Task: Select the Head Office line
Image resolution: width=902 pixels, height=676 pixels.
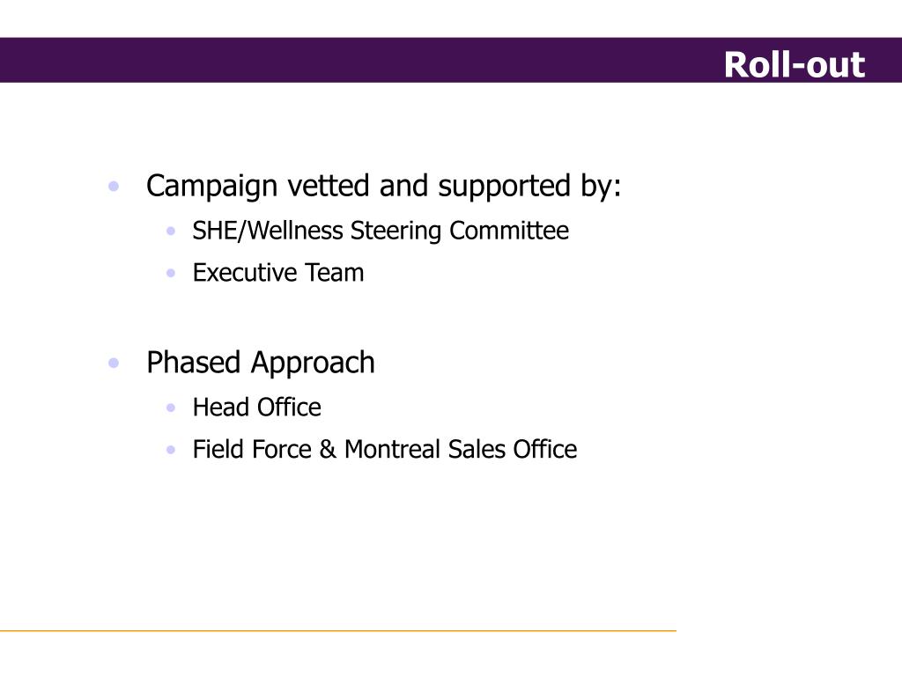Action: click(x=256, y=407)
